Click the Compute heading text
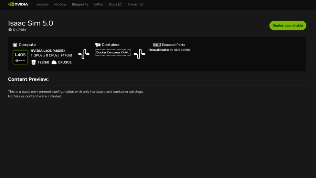Image resolution: width=316 pixels, height=178 pixels. (27, 44)
